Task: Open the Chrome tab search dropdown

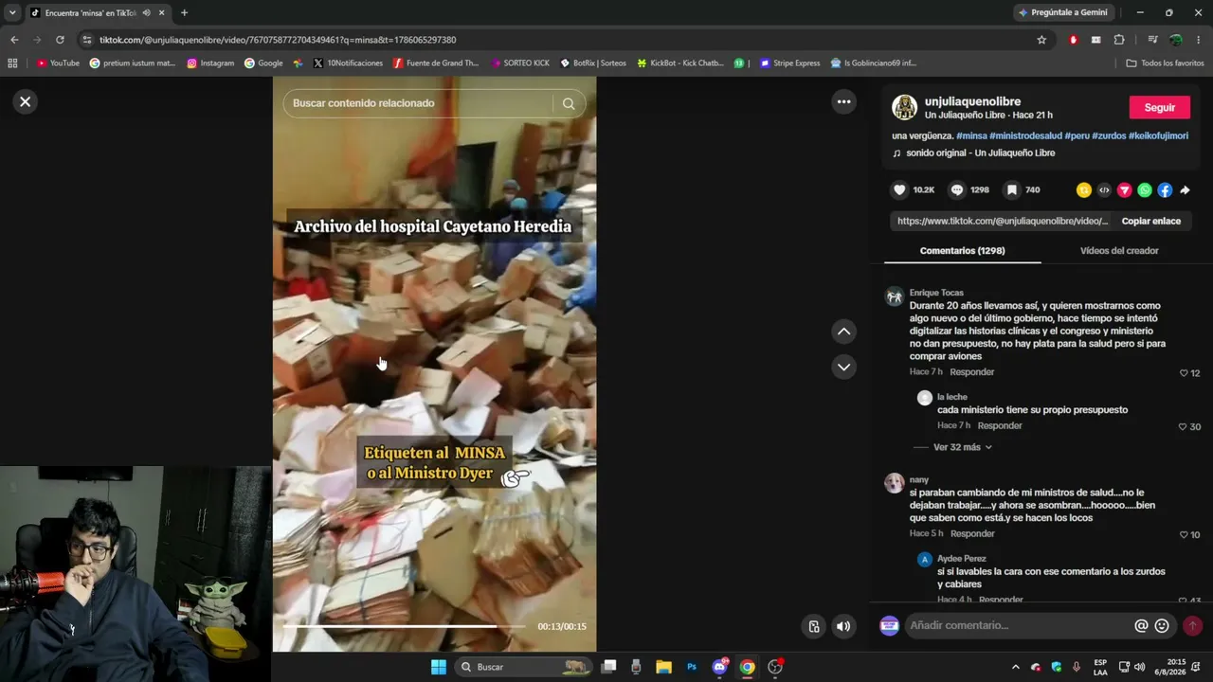Action: [12, 12]
